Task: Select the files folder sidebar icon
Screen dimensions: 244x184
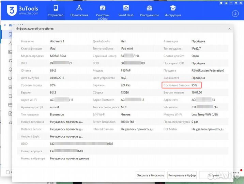Action: coord(10,105)
